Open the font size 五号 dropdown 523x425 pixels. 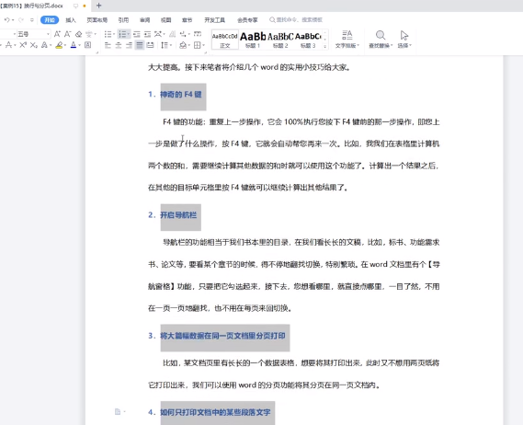48,34
